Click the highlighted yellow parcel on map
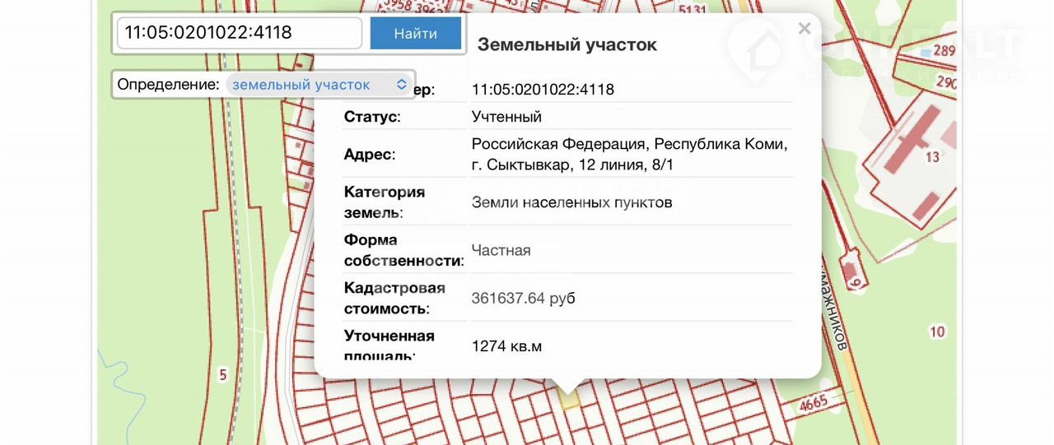The height and width of the screenshot is (445, 1054). click(x=568, y=399)
